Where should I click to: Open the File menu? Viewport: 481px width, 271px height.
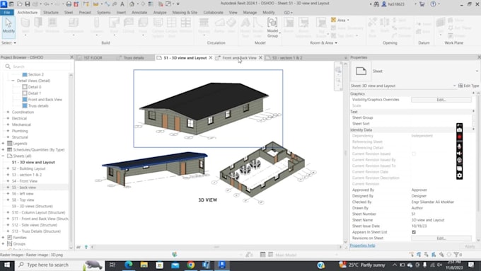[x=7, y=12]
